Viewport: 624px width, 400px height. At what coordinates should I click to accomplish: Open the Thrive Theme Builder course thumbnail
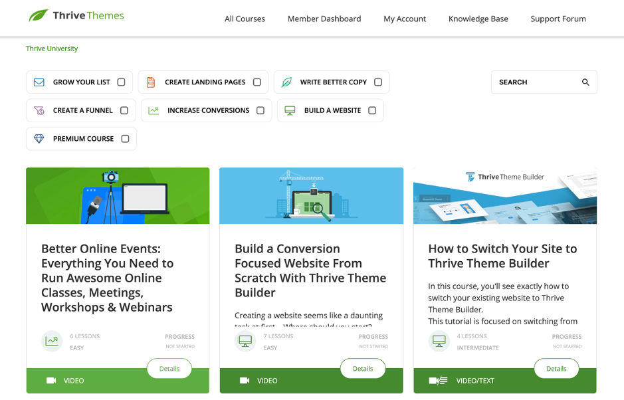[x=504, y=196]
